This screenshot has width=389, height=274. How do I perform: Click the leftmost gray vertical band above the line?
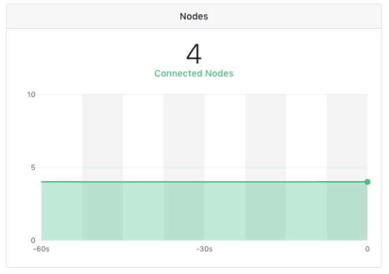tap(102, 137)
